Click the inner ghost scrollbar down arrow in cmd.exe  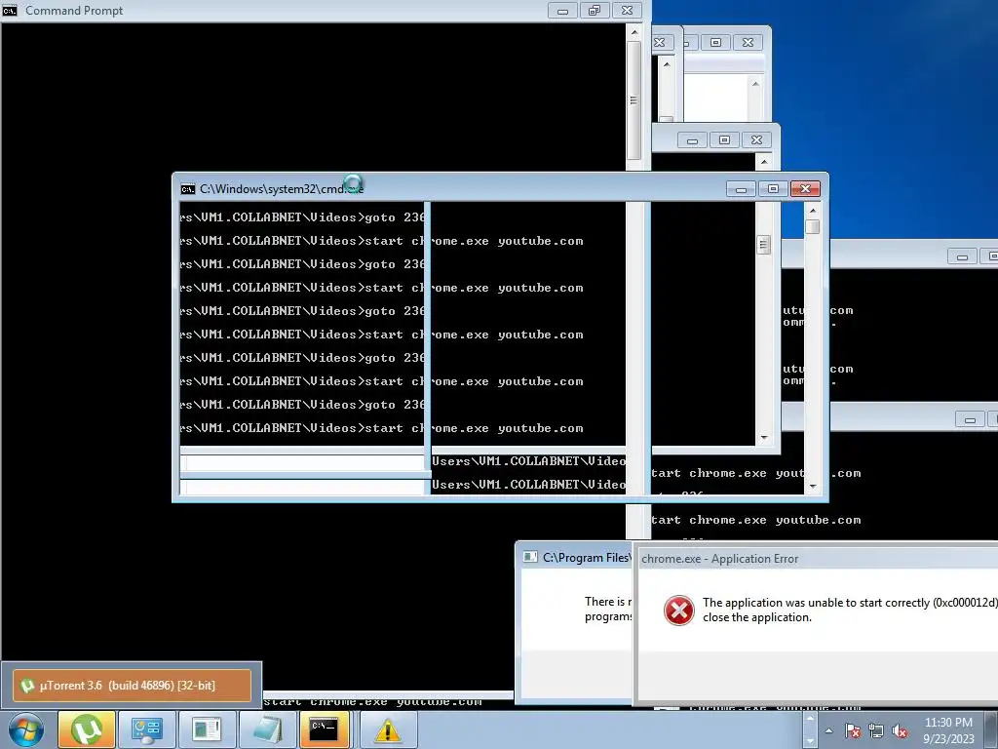[x=764, y=438]
